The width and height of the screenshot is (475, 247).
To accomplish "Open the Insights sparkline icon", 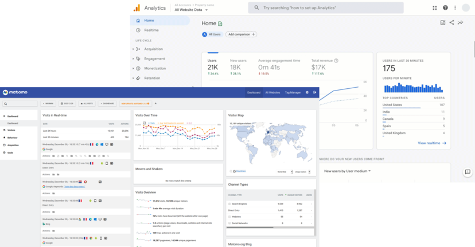I will (x=460, y=23).
